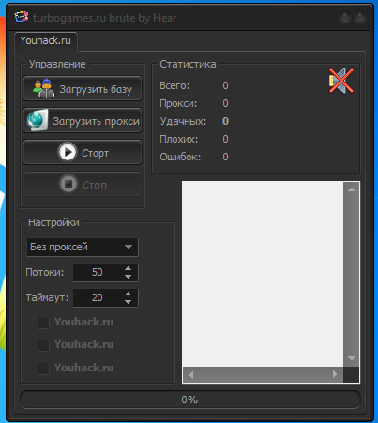Tick the first Youhack.ru checkbox
378x423 pixels.
pyautogui.click(x=43, y=323)
